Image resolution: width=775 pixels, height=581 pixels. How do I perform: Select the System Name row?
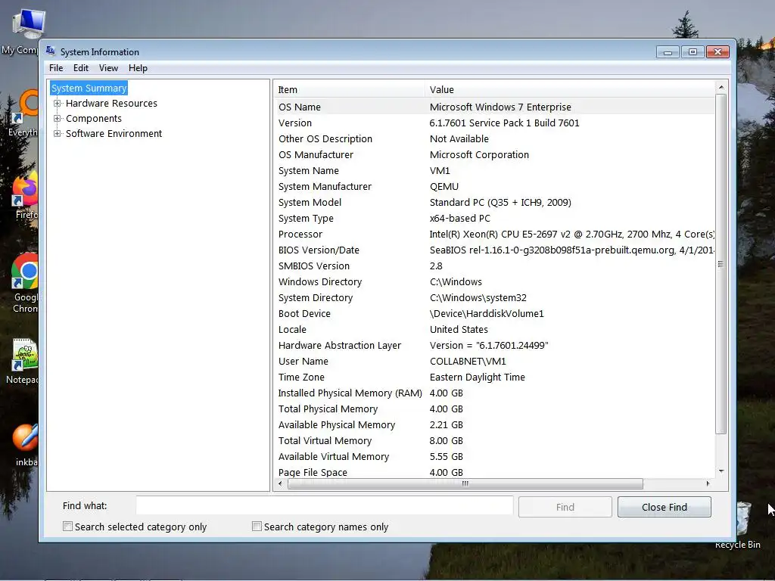pos(494,170)
